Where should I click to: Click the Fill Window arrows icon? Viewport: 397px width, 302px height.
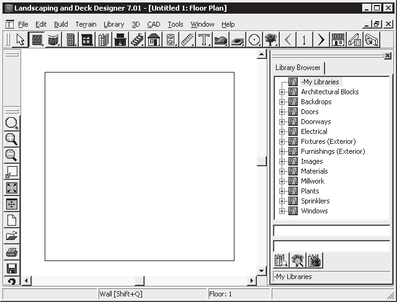tap(12, 188)
